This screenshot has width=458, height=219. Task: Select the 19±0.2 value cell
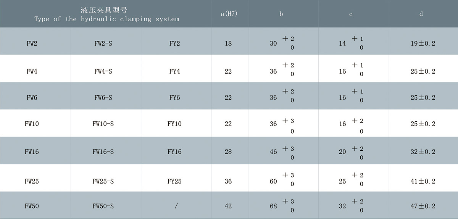(x=423, y=43)
